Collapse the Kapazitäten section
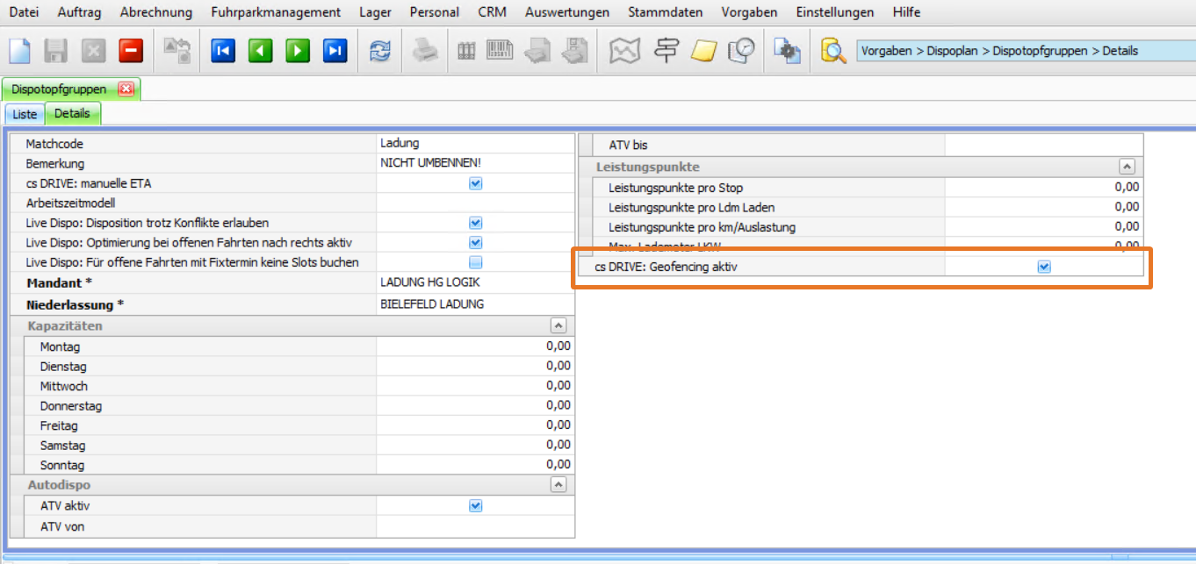Screen dimensions: 1196x564 pyautogui.click(x=558, y=325)
